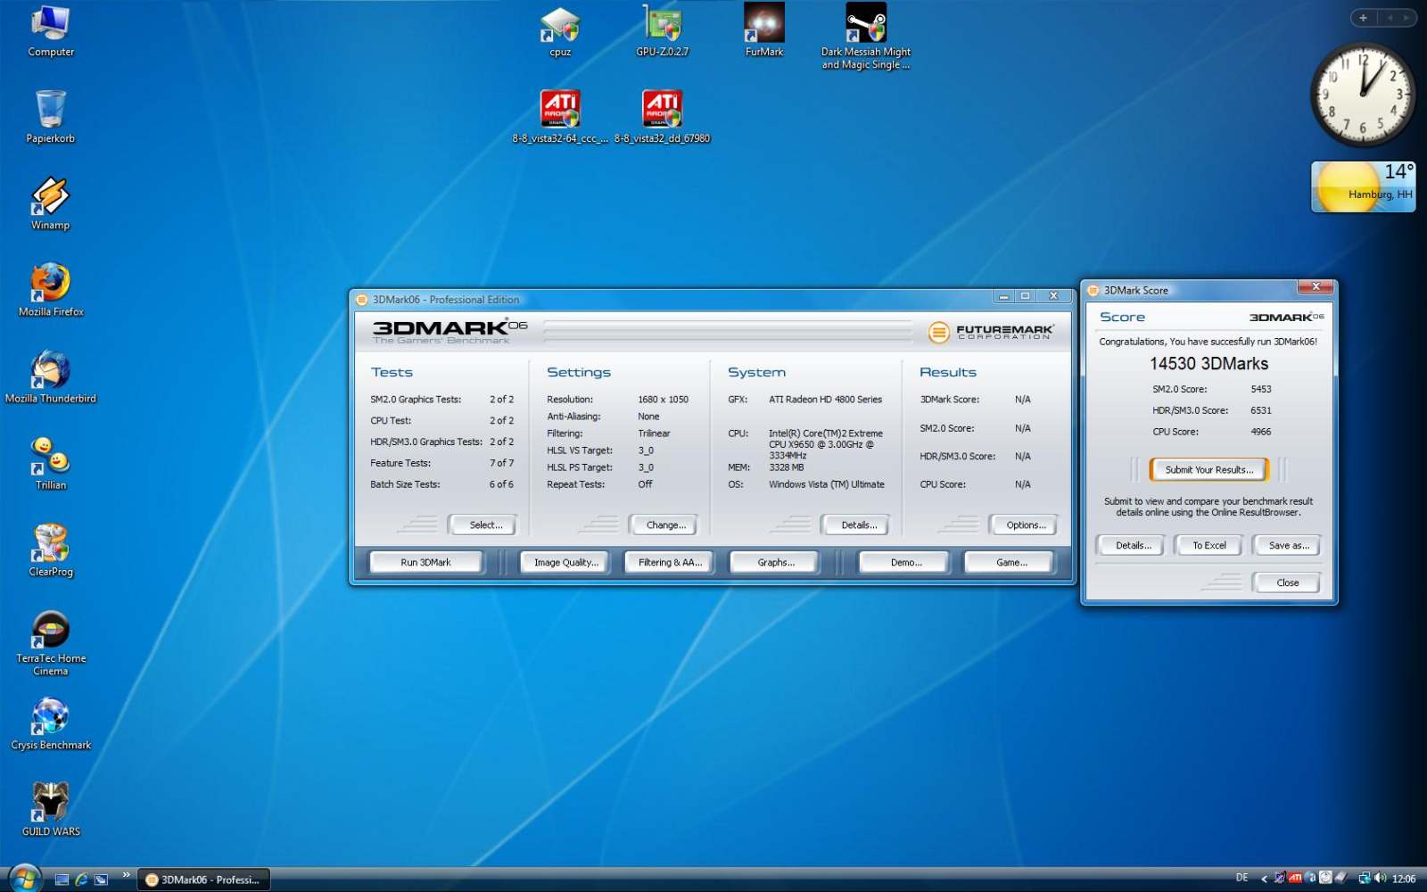The height and width of the screenshot is (892, 1427).
Task: Open Image Quality... dialog
Action: [565, 563]
